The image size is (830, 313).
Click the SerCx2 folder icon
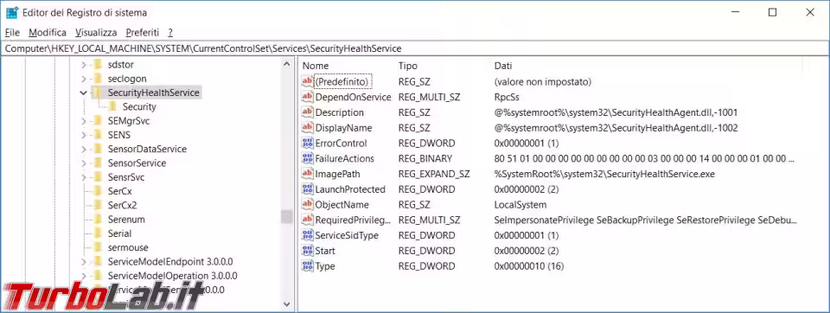point(98,205)
